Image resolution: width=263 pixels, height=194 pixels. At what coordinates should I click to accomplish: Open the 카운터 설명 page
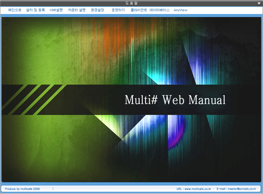77,10
